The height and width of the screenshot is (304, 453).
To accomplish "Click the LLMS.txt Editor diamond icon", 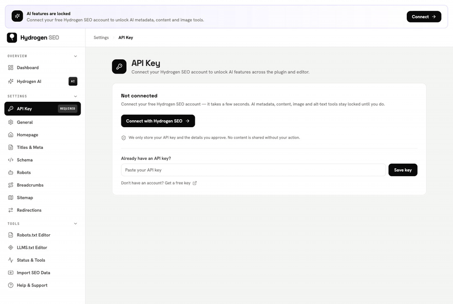I will [x=11, y=247].
